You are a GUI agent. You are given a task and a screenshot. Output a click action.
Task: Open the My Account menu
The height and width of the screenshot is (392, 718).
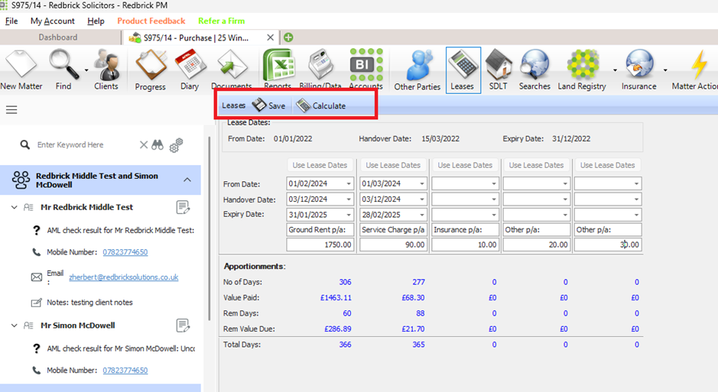(x=52, y=21)
